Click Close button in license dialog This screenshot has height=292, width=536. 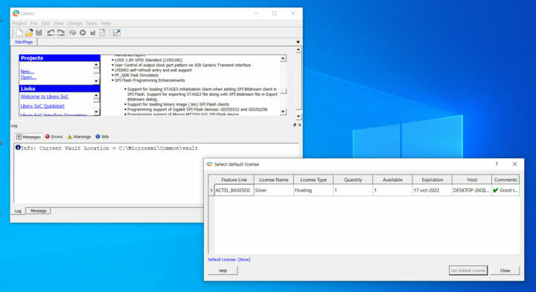[505, 270]
